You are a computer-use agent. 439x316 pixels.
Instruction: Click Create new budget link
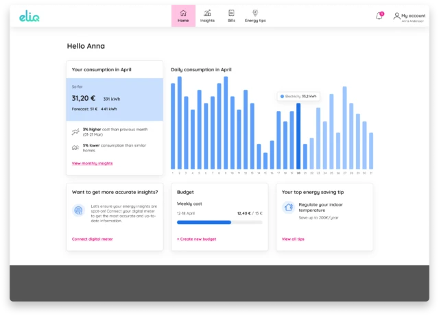(x=197, y=239)
